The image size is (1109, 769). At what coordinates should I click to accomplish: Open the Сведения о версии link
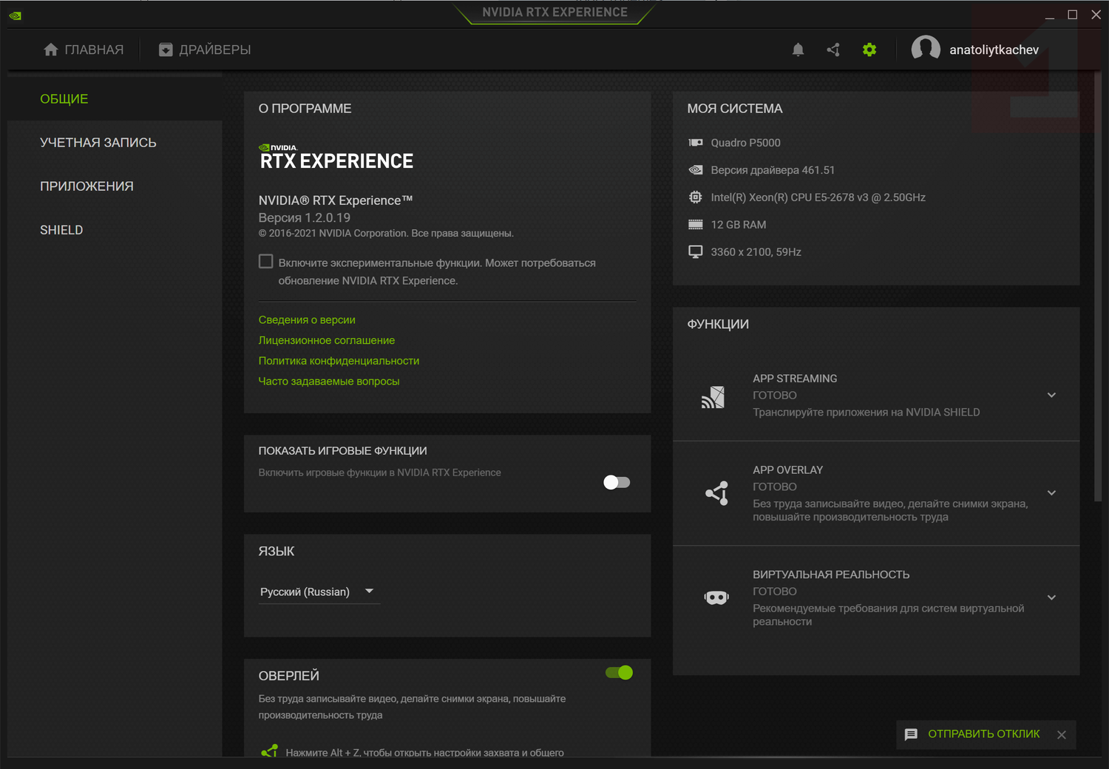[x=307, y=319]
